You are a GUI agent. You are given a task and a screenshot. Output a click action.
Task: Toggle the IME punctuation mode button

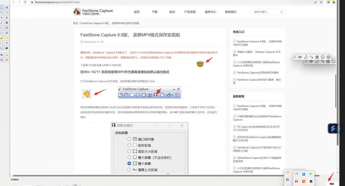click(x=311, y=57)
